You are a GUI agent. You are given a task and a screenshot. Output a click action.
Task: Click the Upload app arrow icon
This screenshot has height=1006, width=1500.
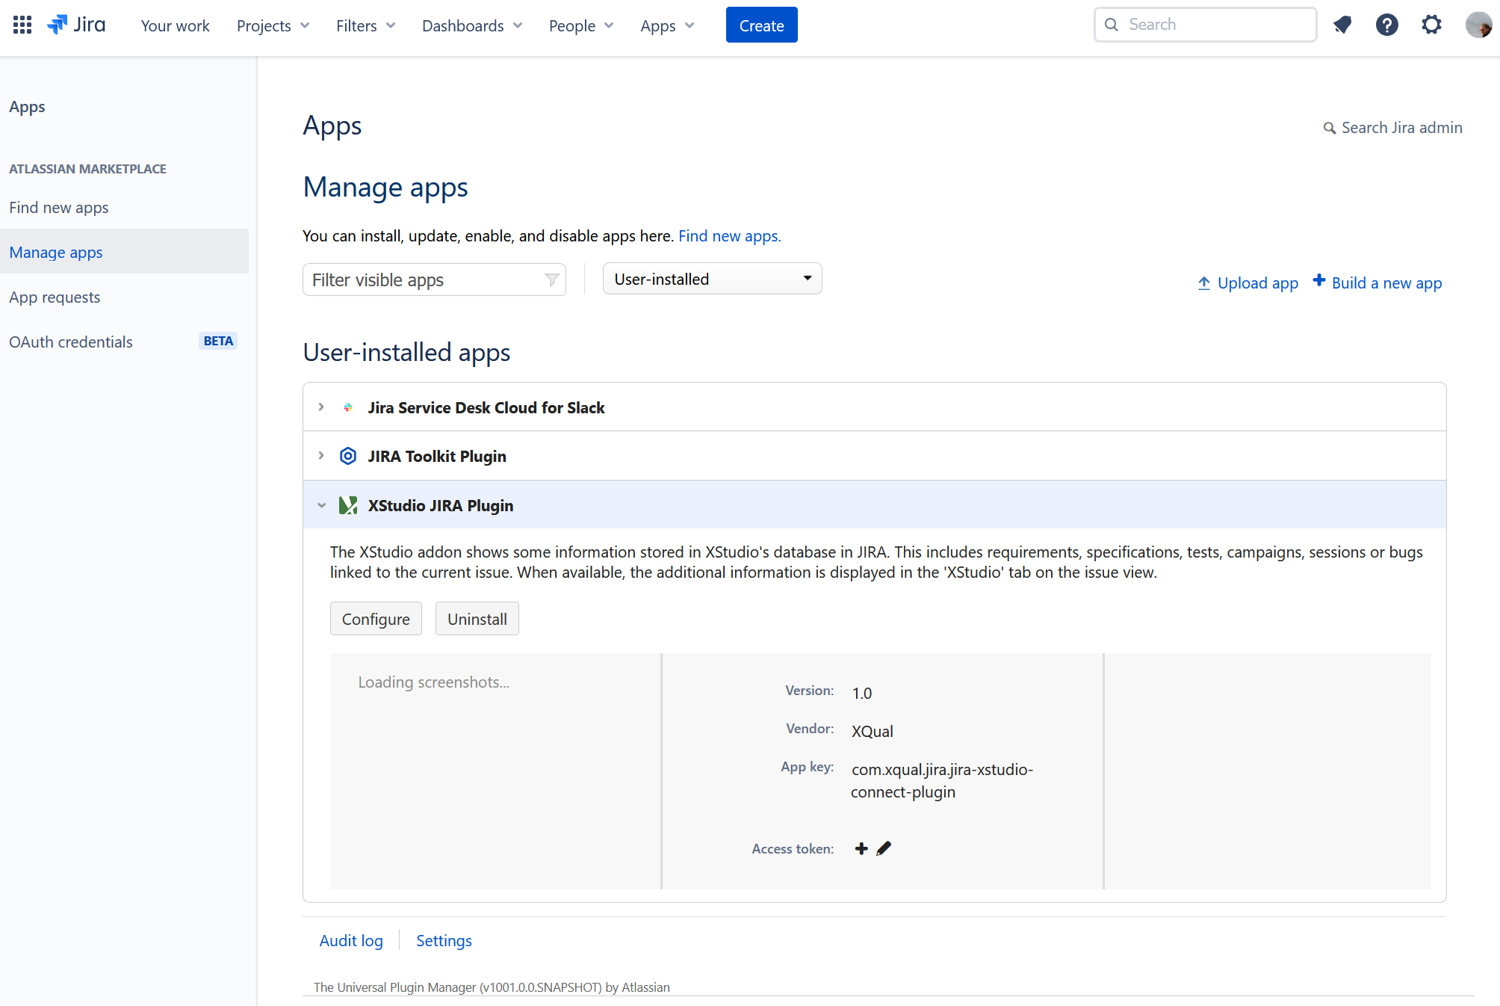[x=1203, y=283]
